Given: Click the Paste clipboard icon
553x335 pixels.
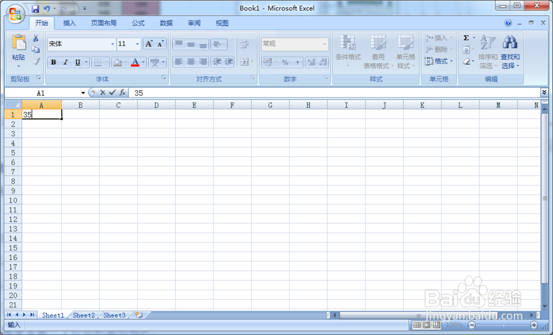Looking at the screenshot, I should (19, 43).
